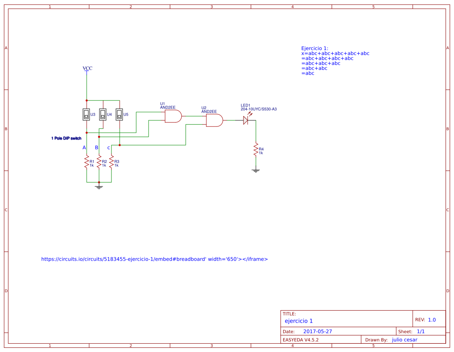Toggle DIP switch U3

(x=86, y=114)
